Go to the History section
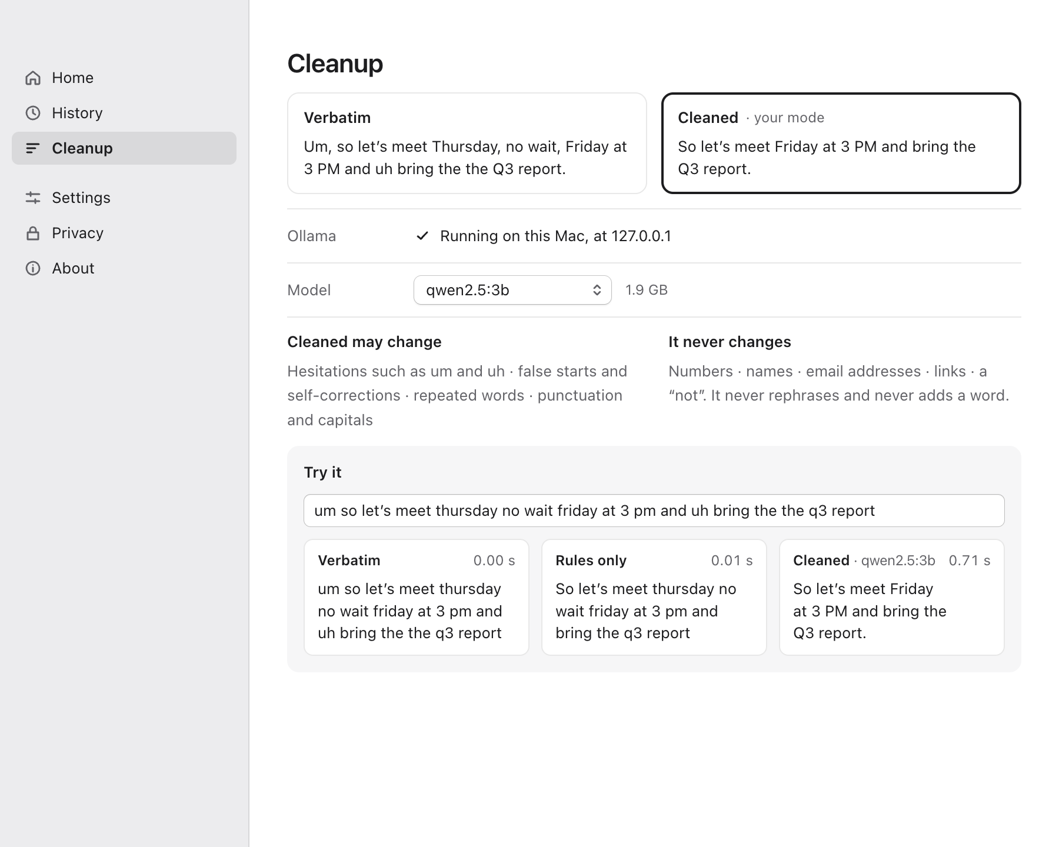Screen dimensions: 1059x847 124,113
